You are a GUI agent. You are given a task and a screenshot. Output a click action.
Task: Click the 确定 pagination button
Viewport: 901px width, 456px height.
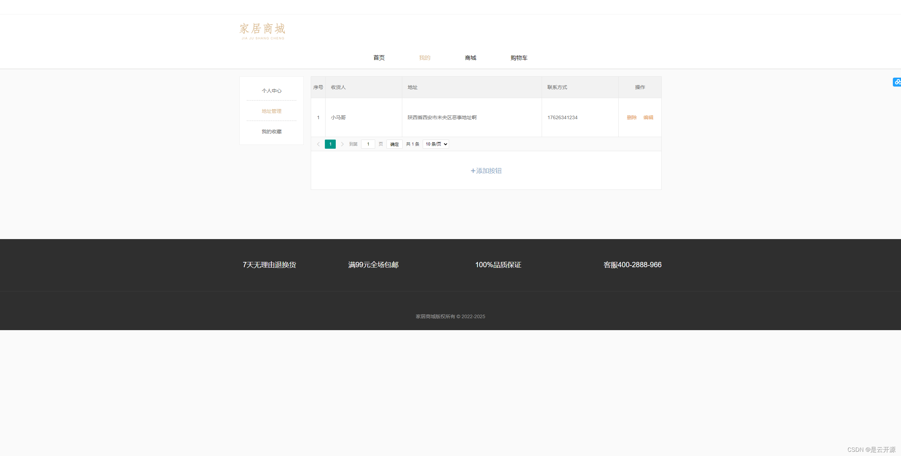pyautogui.click(x=394, y=144)
